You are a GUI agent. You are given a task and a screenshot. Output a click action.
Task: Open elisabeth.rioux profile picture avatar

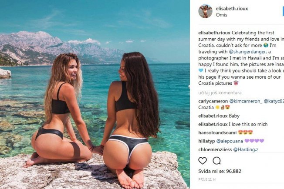205,11
